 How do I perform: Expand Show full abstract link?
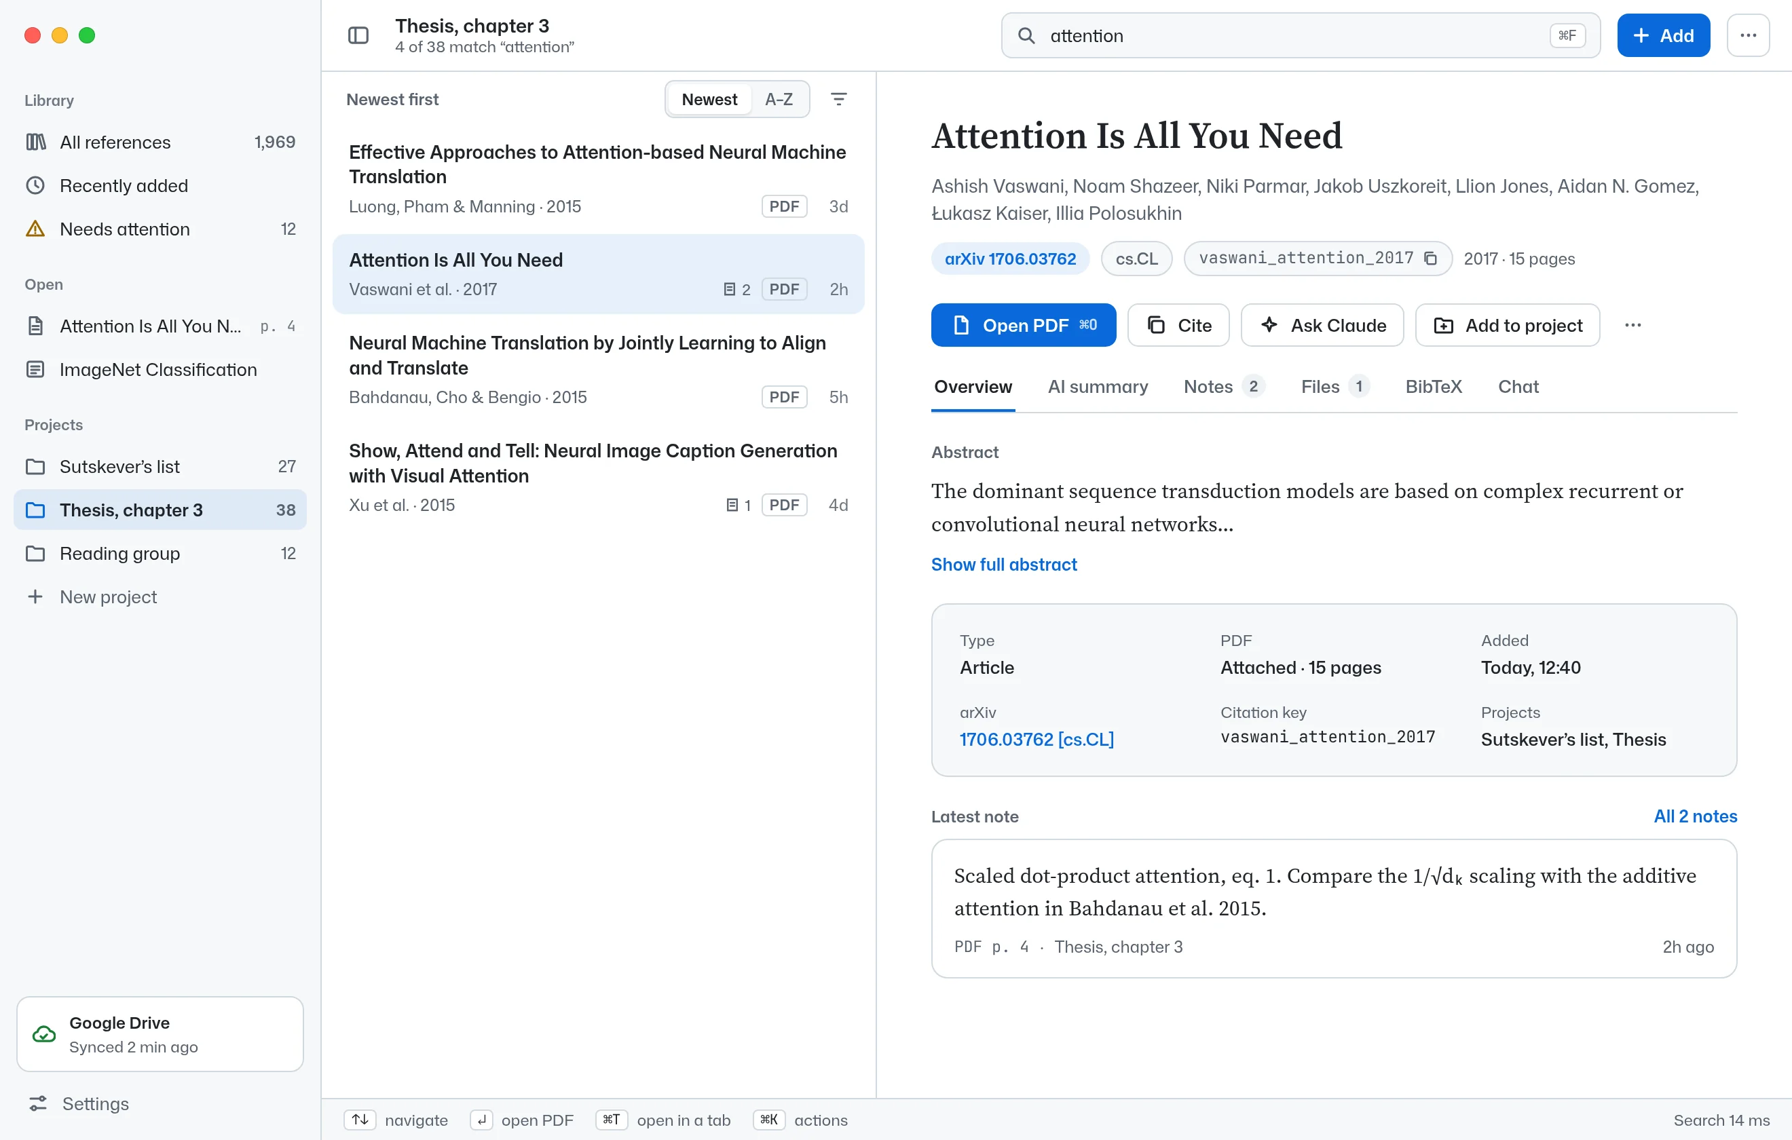point(1004,564)
